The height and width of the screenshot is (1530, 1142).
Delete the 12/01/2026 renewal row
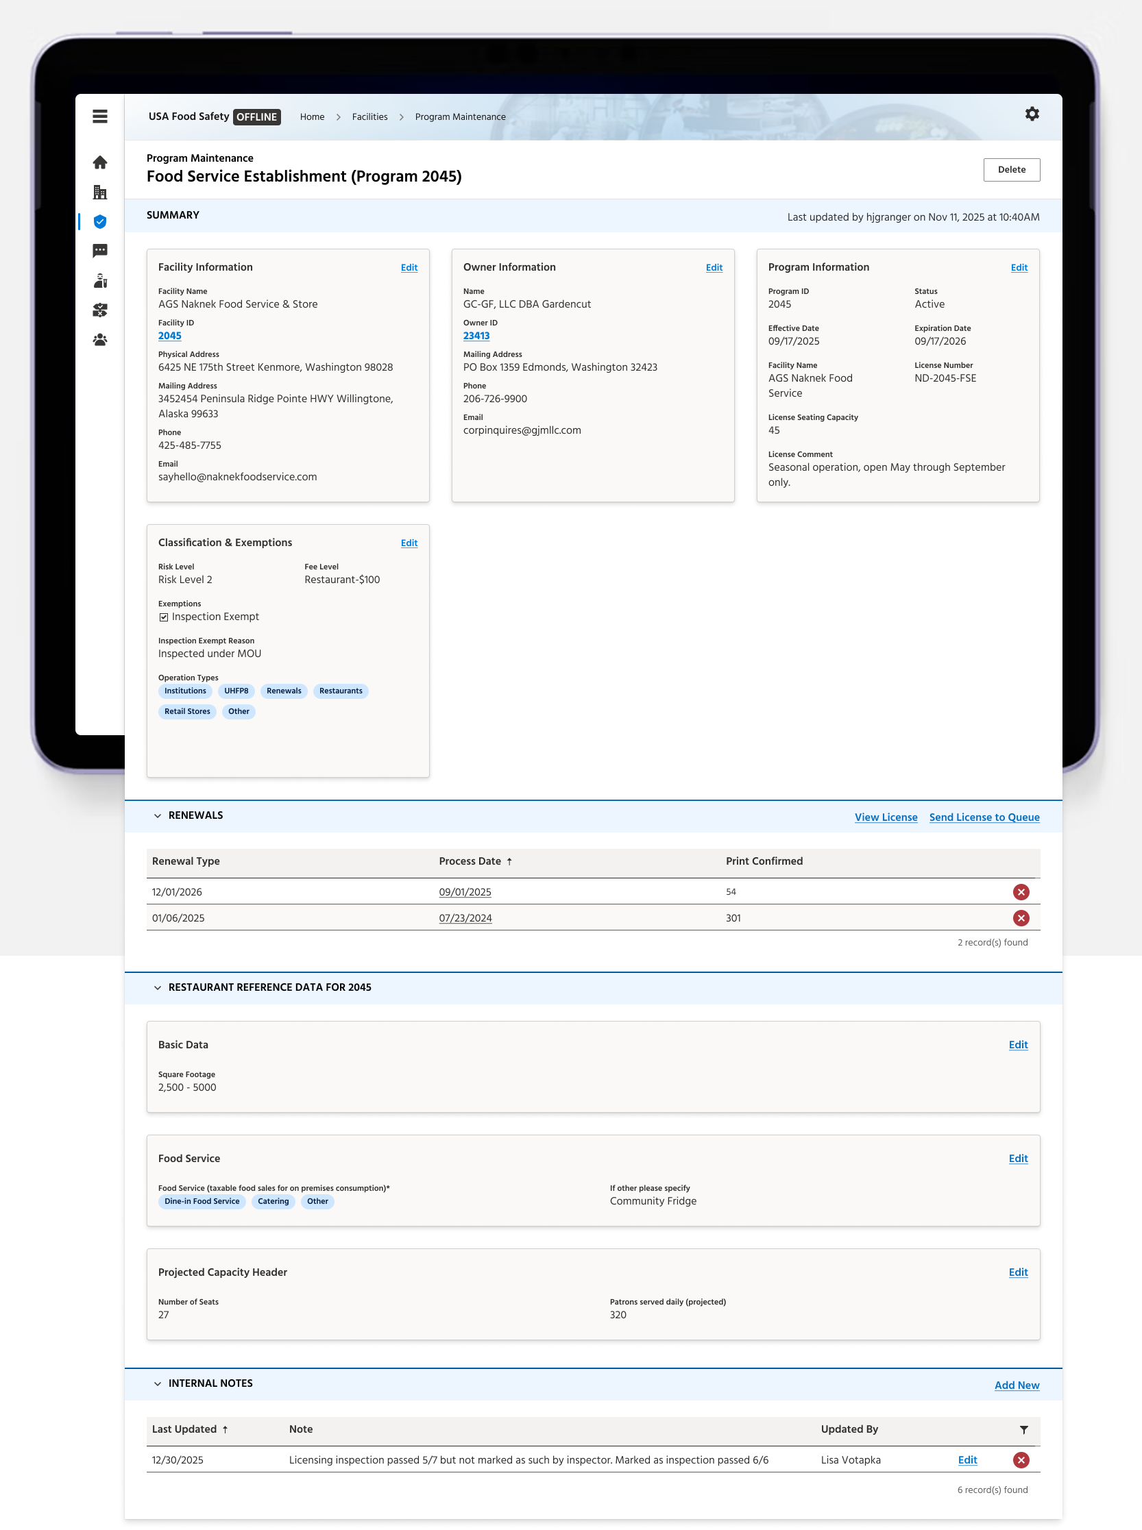[1021, 891]
